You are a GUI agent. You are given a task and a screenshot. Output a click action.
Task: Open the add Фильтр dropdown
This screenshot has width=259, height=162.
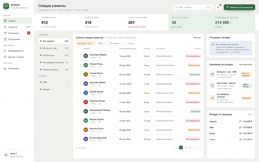coord(130,43)
